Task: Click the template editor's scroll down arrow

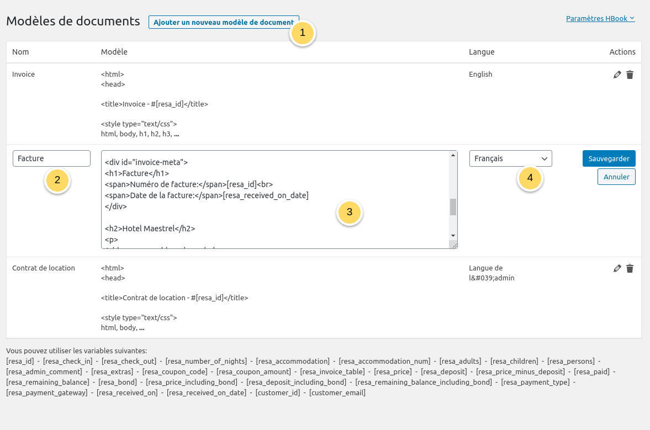Action: pos(453,235)
